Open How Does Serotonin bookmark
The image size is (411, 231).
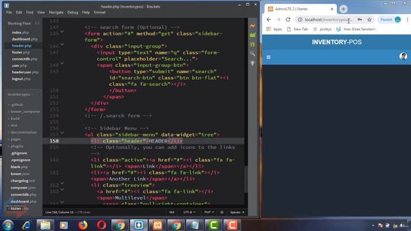point(356,29)
